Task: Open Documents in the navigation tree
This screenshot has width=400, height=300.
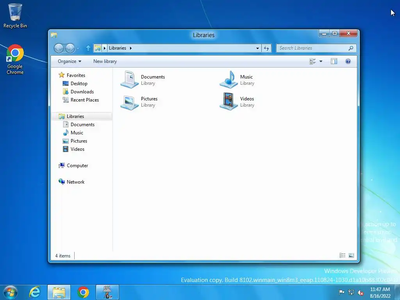Action: coord(82,124)
